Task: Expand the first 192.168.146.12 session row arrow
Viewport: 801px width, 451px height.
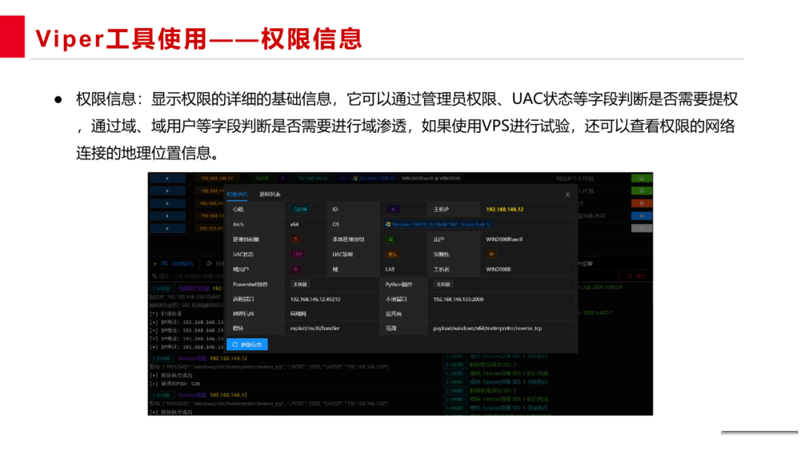Action: [x=167, y=179]
